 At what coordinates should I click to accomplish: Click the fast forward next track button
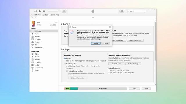click(44, 11)
